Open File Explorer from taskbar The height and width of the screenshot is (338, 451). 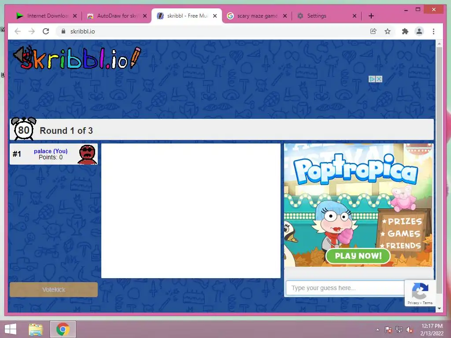(x=36, y=329)
